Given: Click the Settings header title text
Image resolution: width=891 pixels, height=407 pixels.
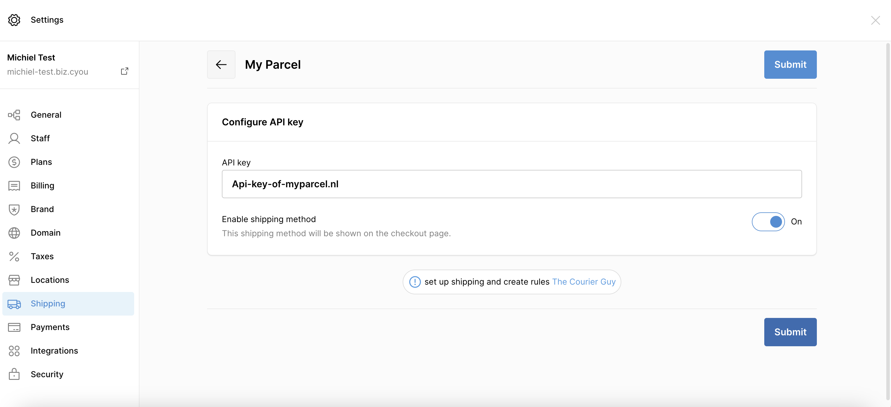Looking at the screenshot, I should [47, 20].
